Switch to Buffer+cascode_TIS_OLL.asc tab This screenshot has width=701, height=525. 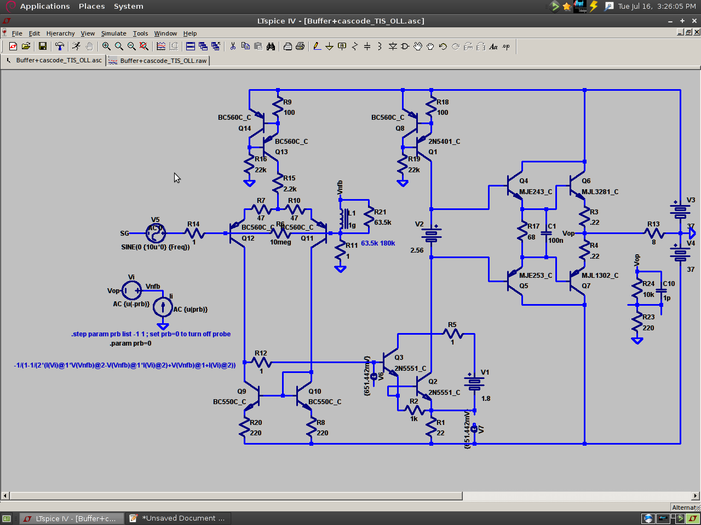pos(54,60)
